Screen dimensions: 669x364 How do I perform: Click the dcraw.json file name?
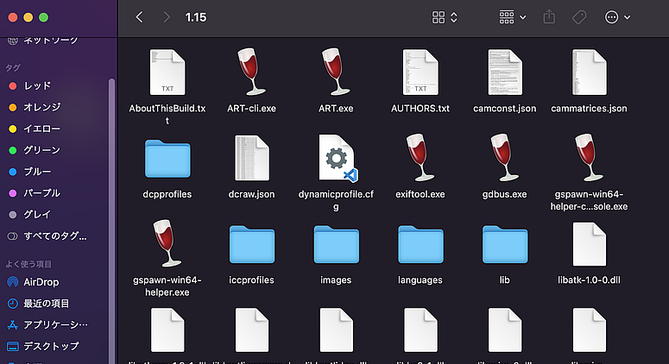252,194
